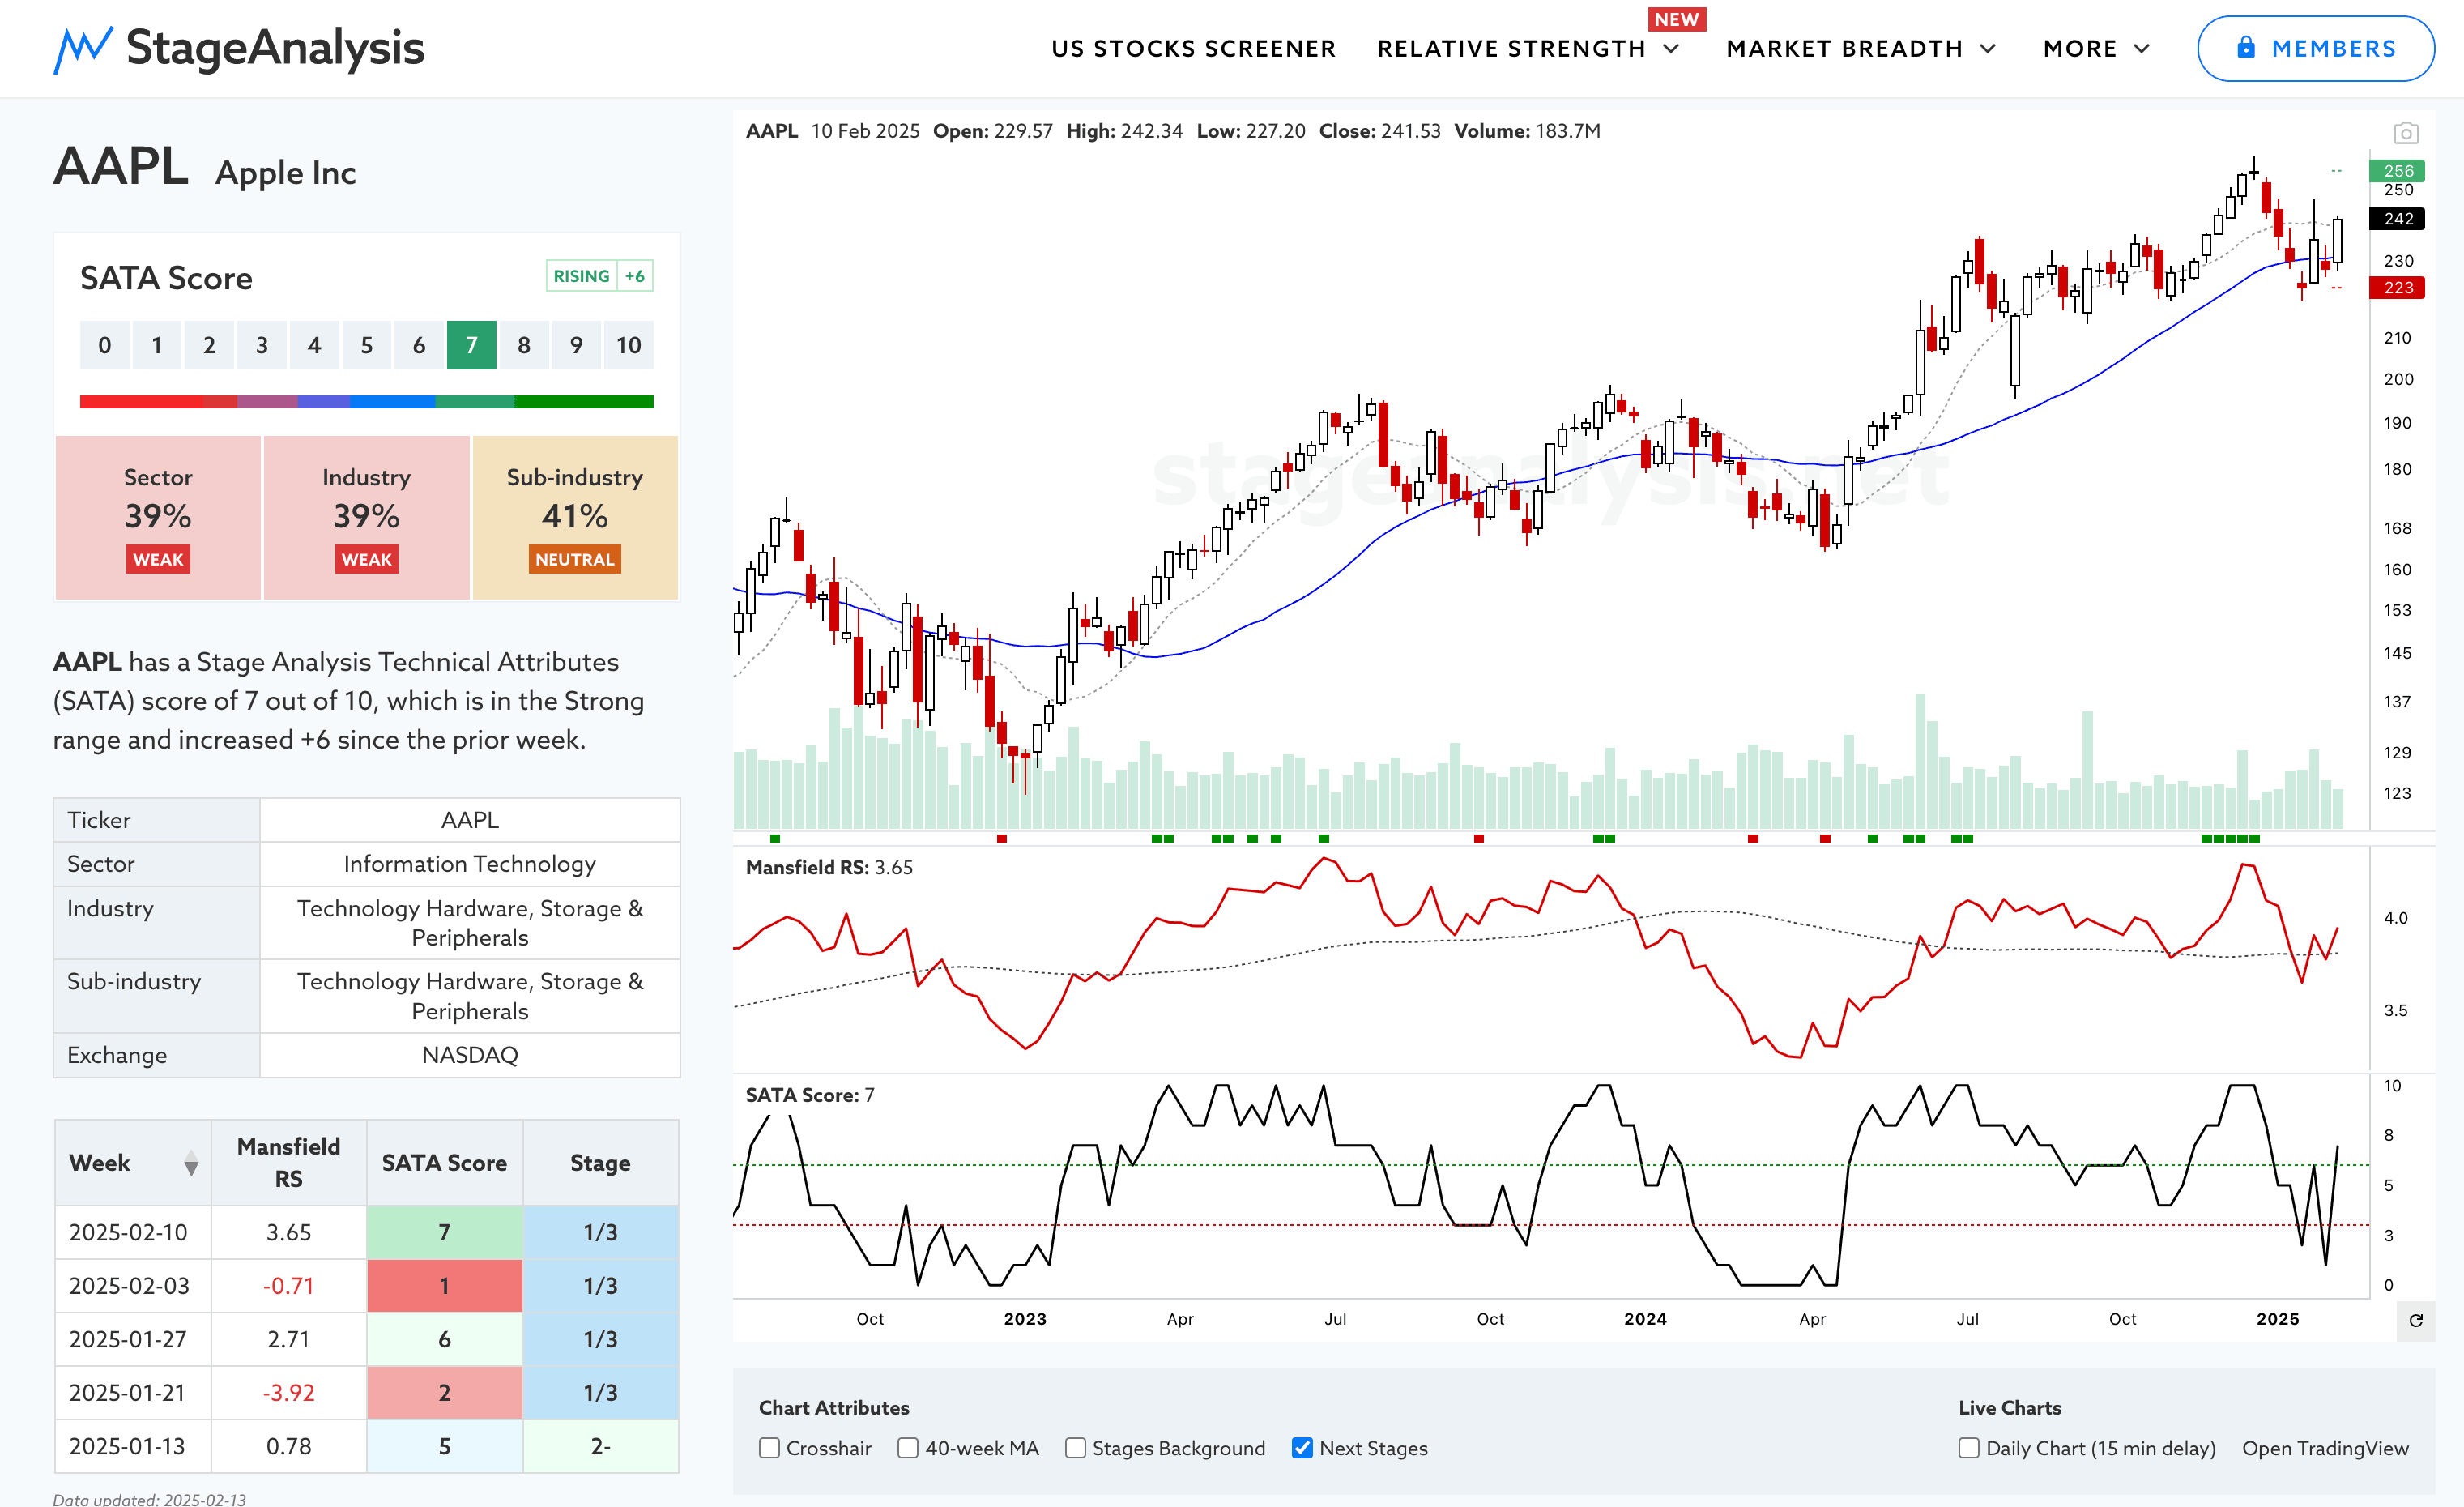
Task: Click the Mansfield RS: 3.65 chart label
Action: point(829,868)
